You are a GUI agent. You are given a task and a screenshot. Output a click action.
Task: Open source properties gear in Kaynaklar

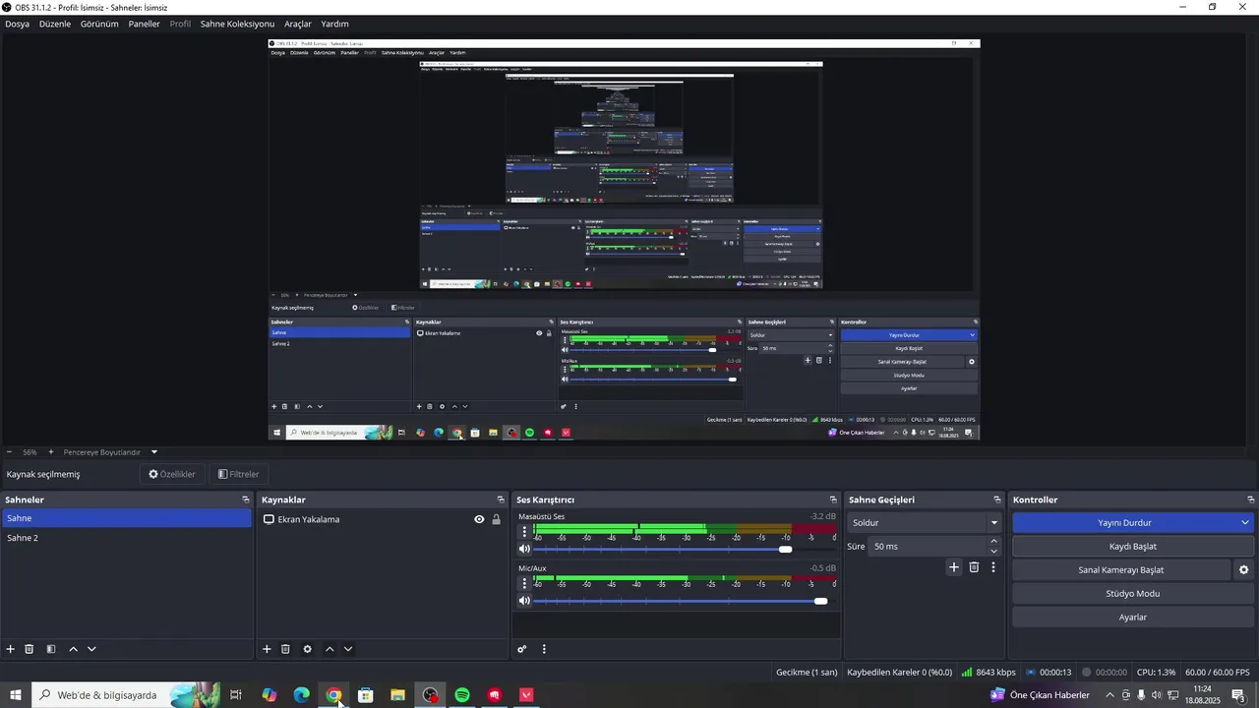[x=307, y=649]
